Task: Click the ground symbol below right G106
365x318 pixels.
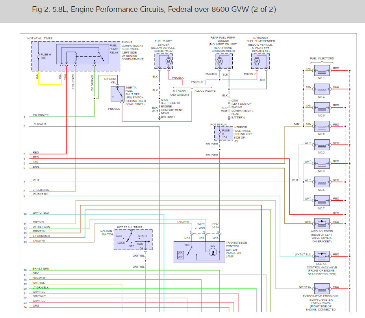Action: pos(229,118)
